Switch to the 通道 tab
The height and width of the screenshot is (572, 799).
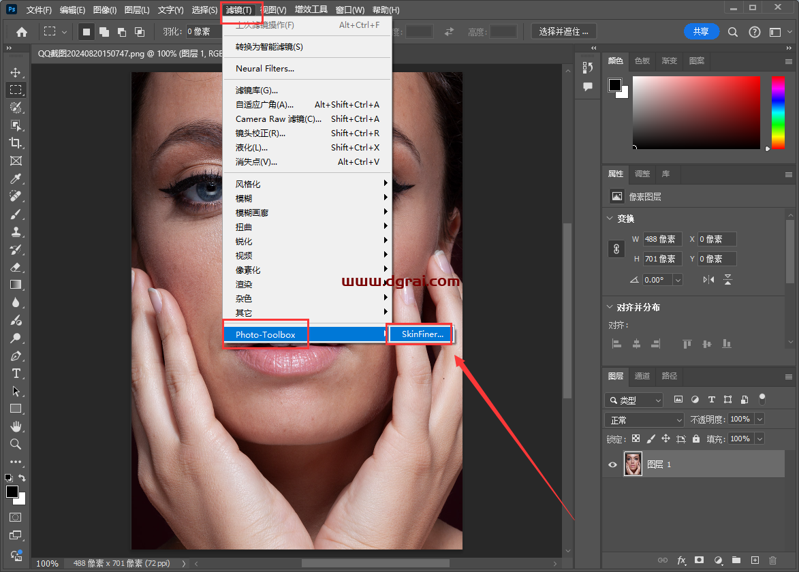click(642, 376)
